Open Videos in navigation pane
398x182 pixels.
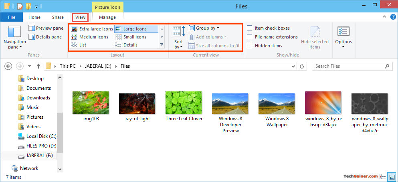tap(29, 127)
